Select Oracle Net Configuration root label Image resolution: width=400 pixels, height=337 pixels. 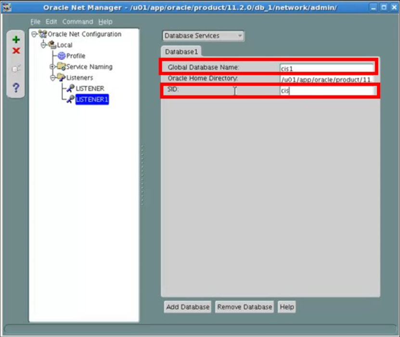(x=84, y=34)
